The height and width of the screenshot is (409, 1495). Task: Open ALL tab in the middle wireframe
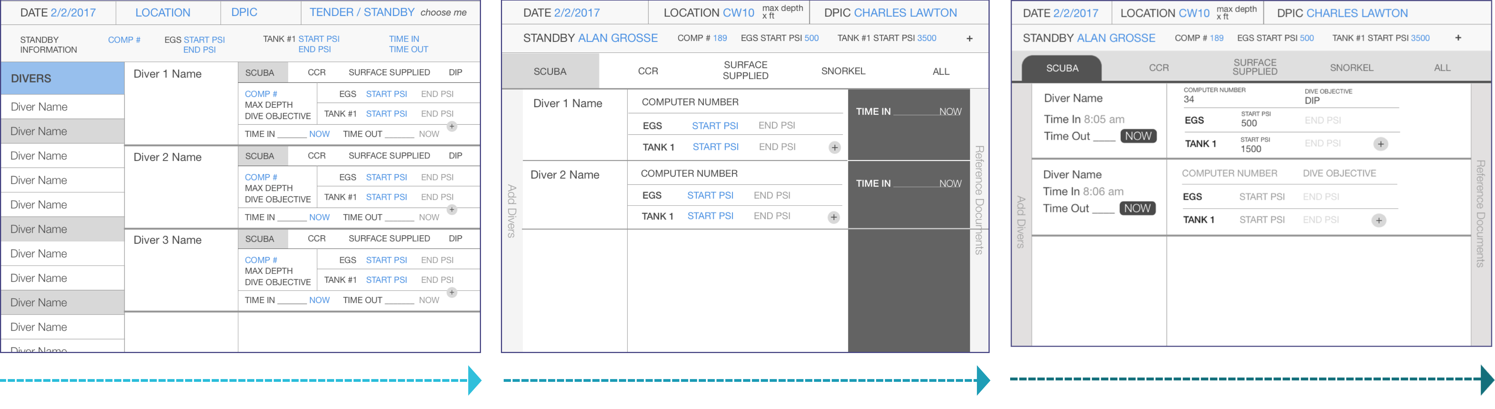941,71
